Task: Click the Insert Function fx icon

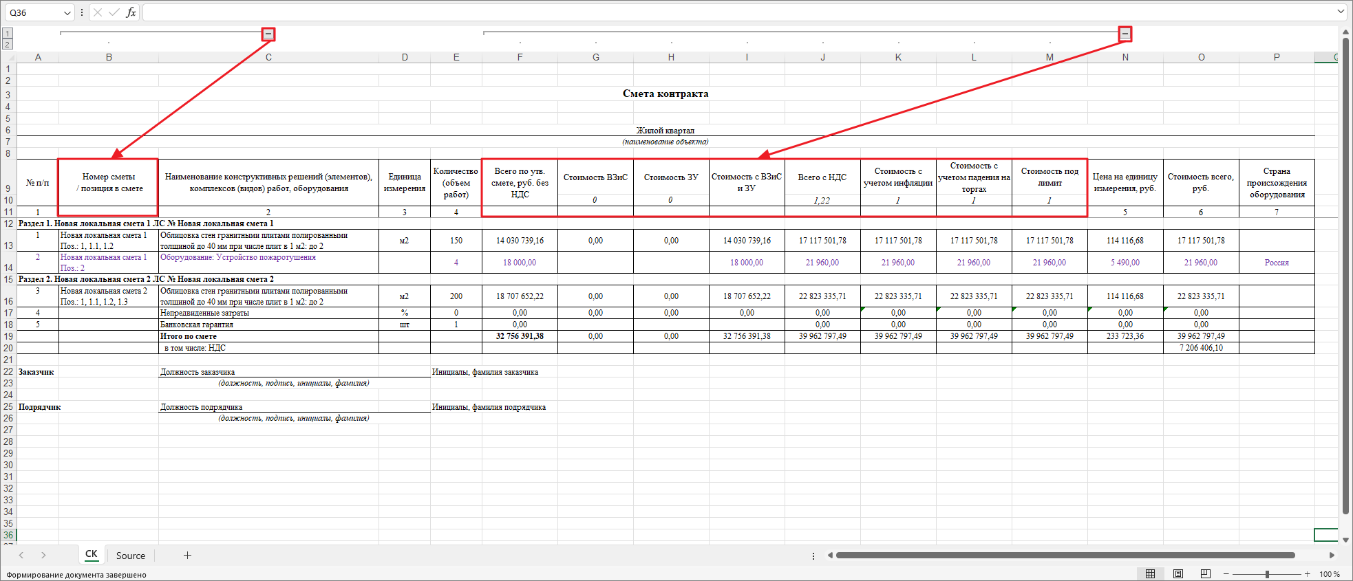Action: (131, 12)
